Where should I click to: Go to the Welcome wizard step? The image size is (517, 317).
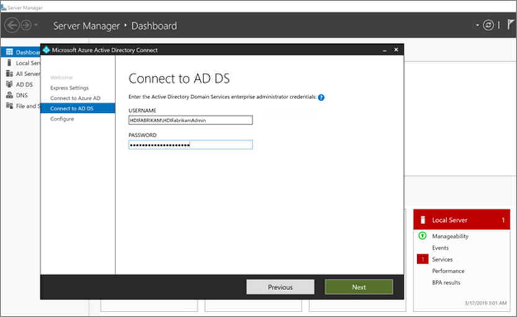point(61,78)
